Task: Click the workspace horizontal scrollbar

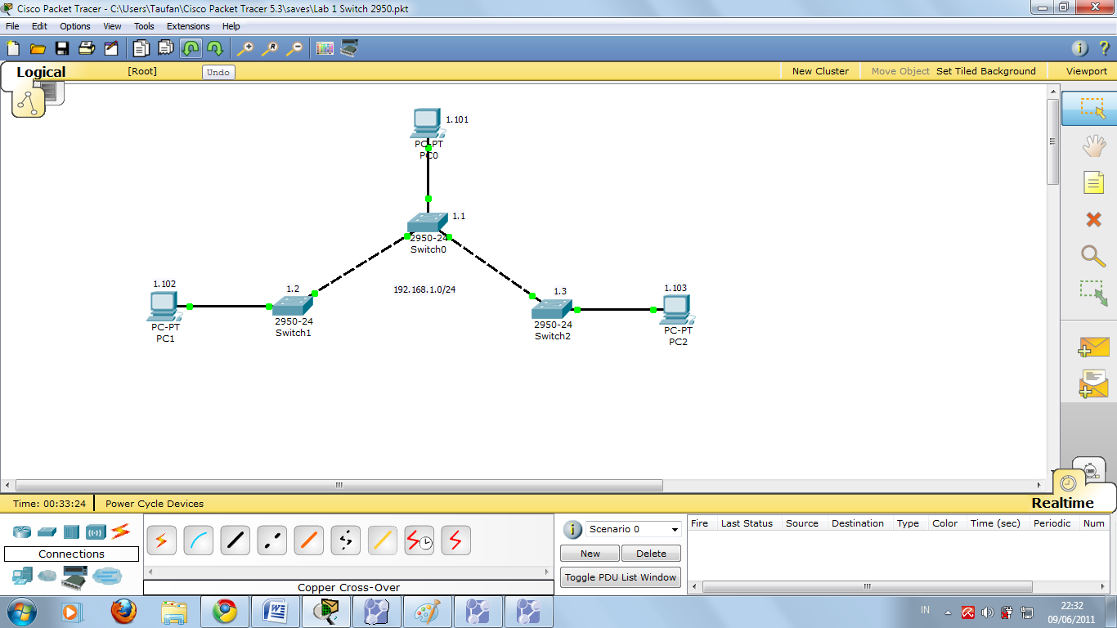Action: tap(339, 486)
